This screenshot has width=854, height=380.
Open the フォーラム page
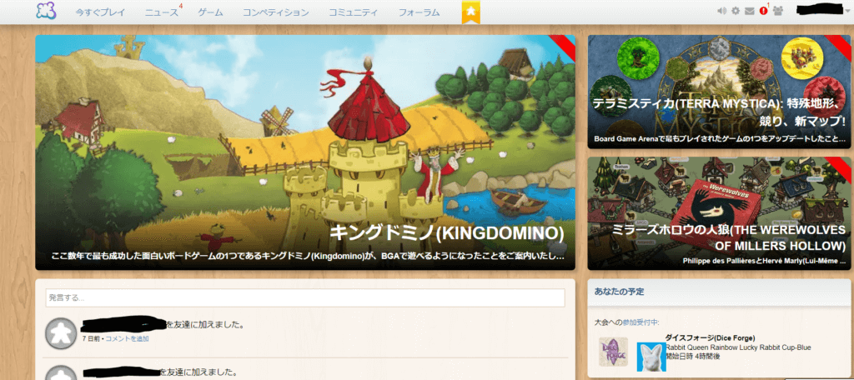(x=419, y=12)
